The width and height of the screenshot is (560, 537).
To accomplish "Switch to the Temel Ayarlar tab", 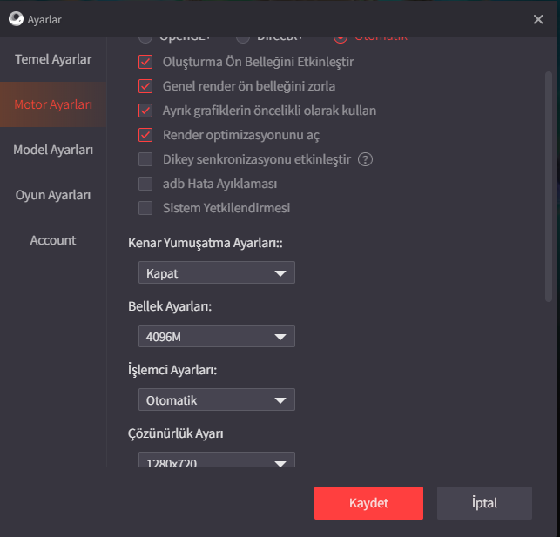I will [x=53, y=59].
